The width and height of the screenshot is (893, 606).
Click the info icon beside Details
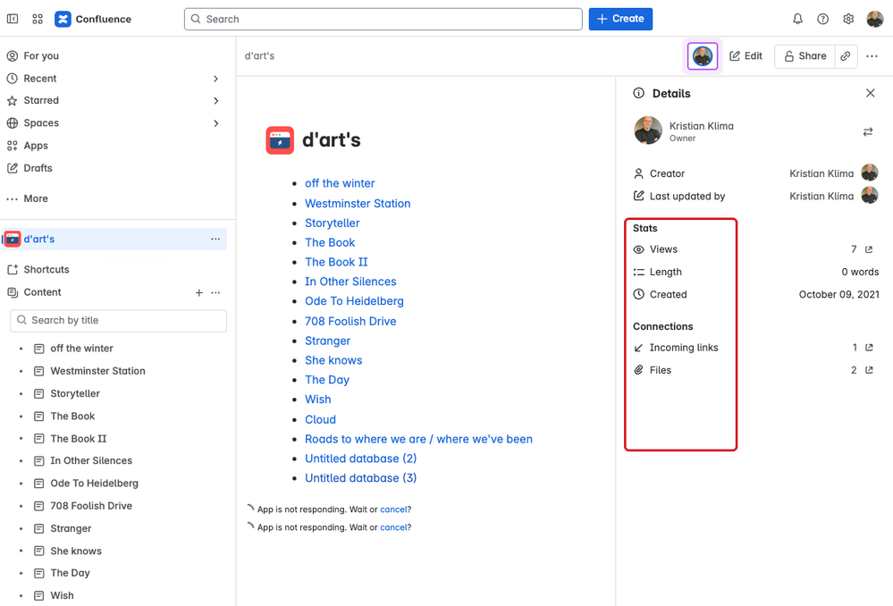[x=639, y=94]
